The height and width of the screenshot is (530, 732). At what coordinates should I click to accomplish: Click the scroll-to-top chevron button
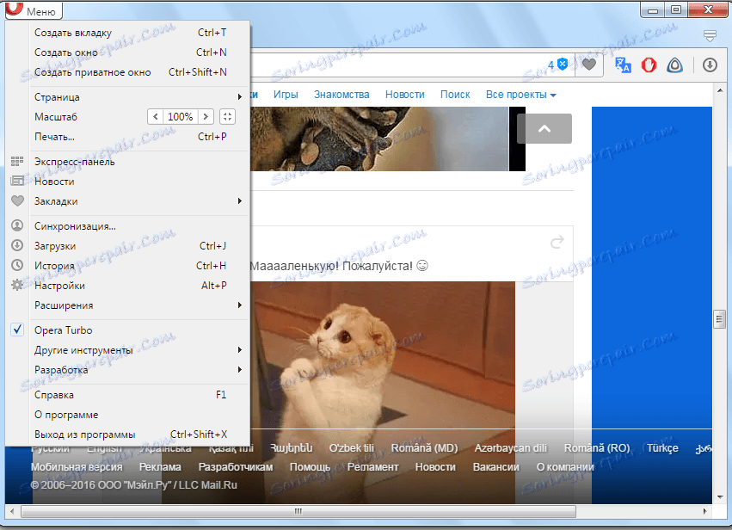tap(544, 128)
